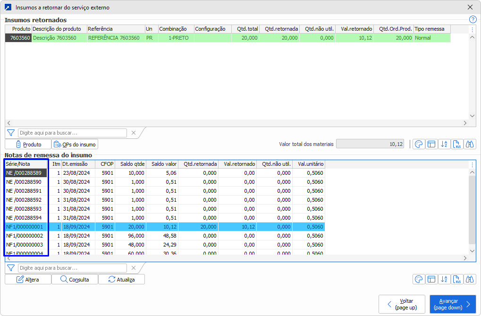Type in Notas de remessa search field

pyautogui.click(x=72, y=268)
